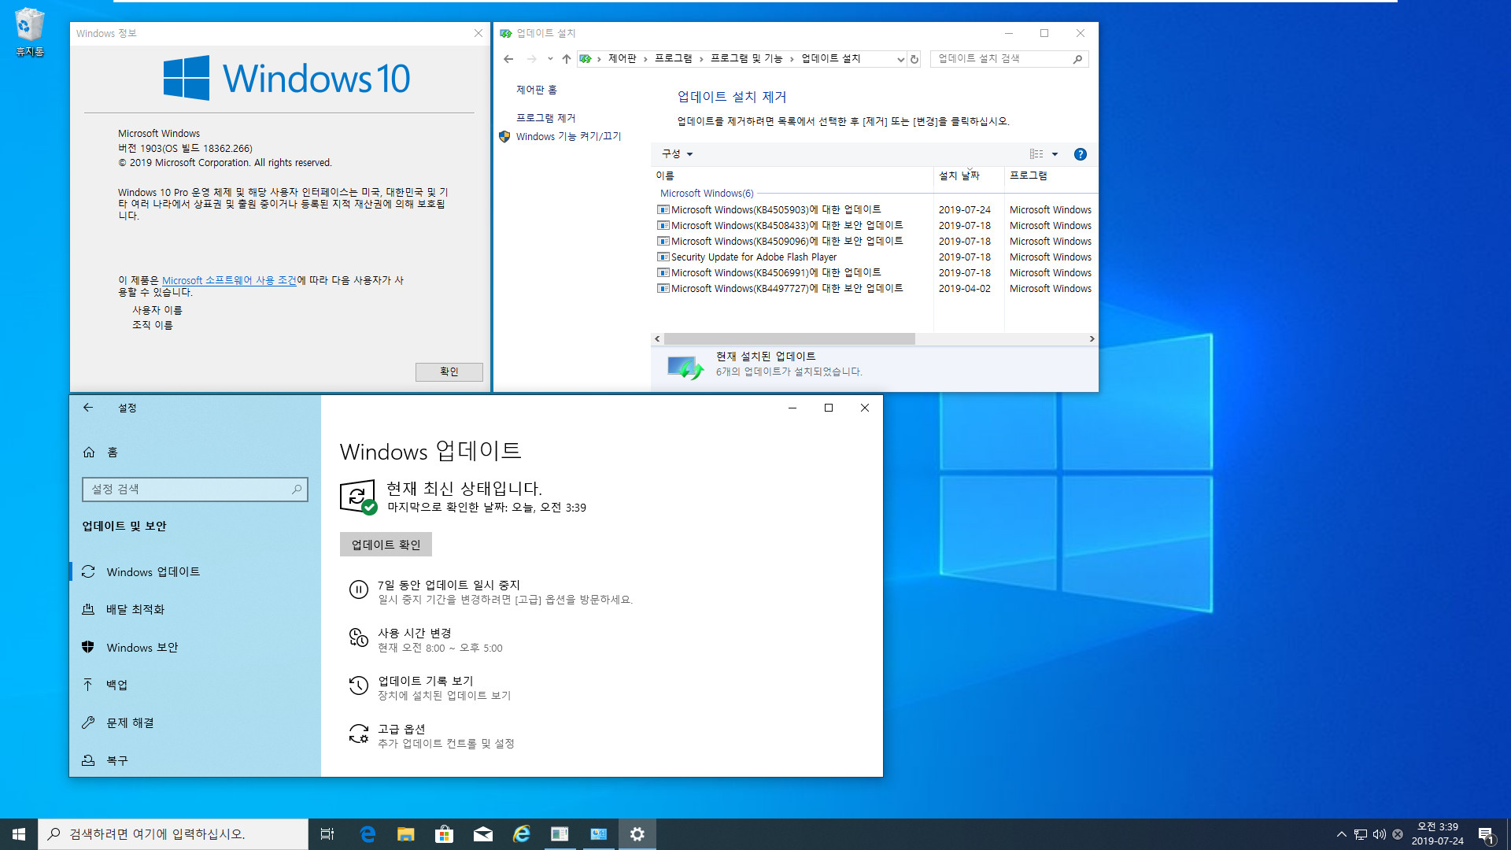Image resolution: width=1511 pixels, height=850 pixels.
Task: Click the up-folder arrow in Control Panel window
Action: coord(566,59)
